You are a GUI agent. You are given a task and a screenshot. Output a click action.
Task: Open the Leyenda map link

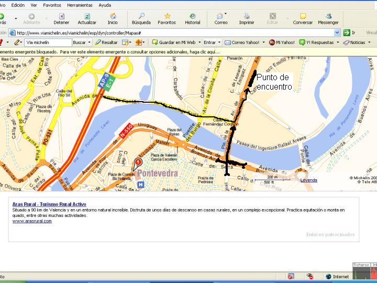tap(309, 180)
